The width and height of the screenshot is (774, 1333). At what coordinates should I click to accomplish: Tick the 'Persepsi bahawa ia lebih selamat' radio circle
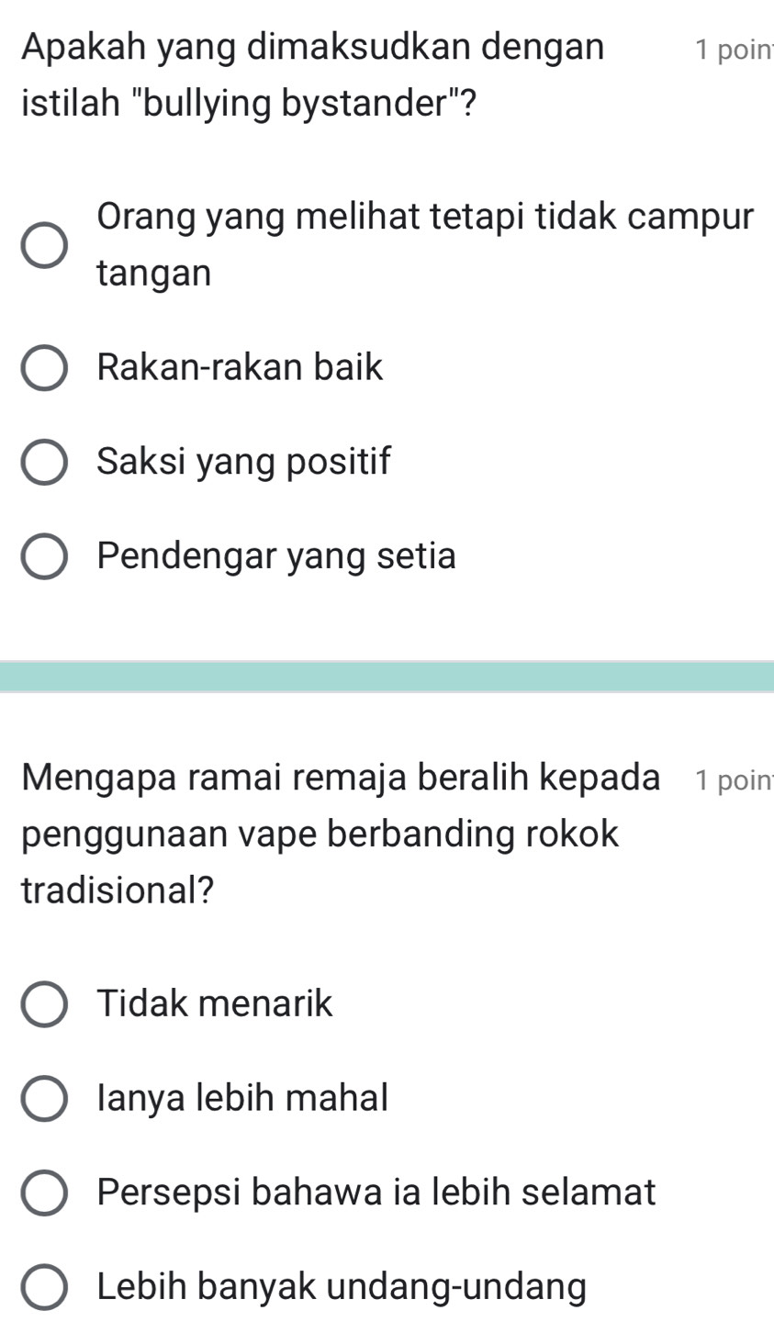pos(44,1193)
